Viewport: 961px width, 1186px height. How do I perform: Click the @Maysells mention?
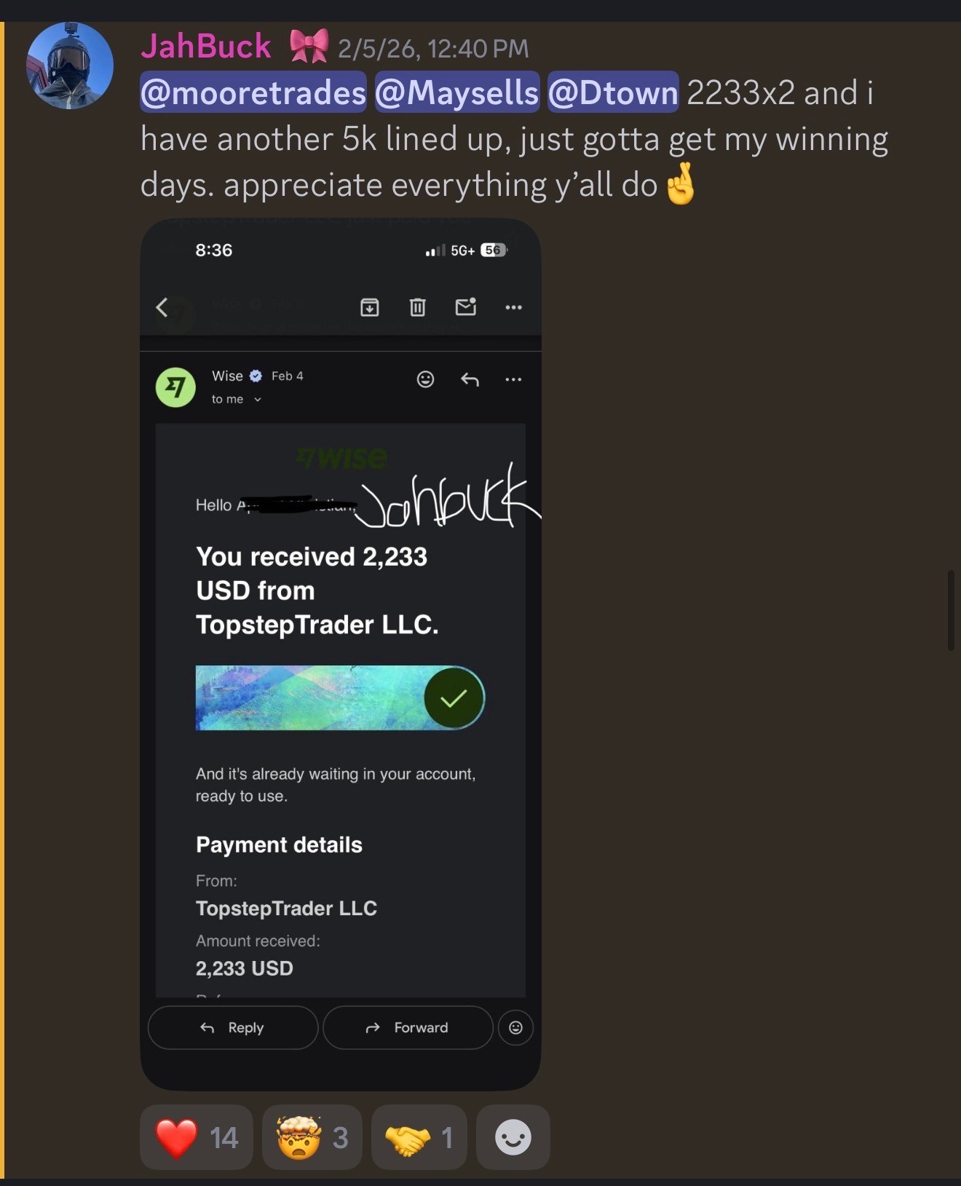pos(457,92)
